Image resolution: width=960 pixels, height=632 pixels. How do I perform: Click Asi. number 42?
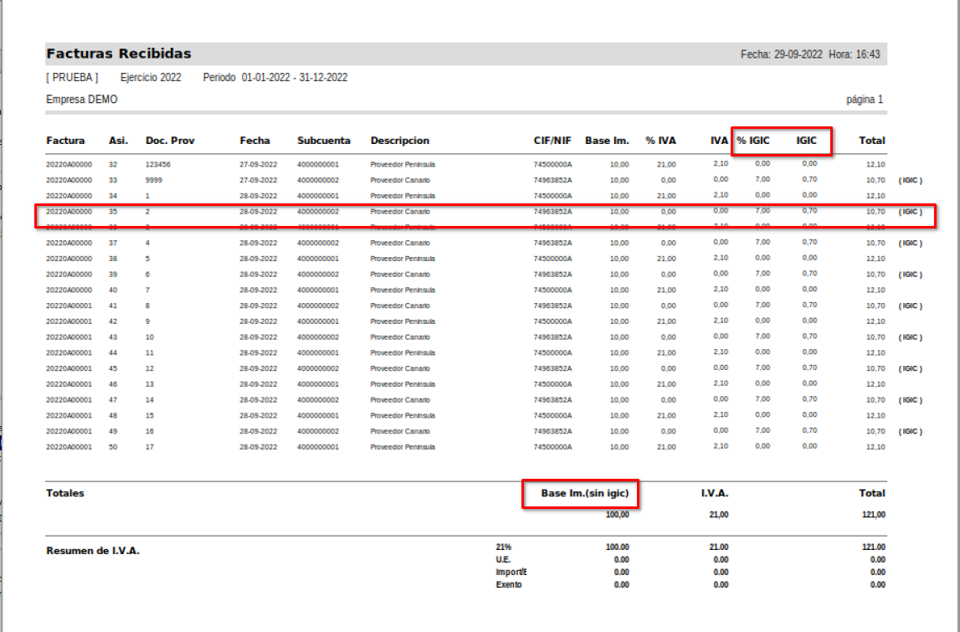113,321
